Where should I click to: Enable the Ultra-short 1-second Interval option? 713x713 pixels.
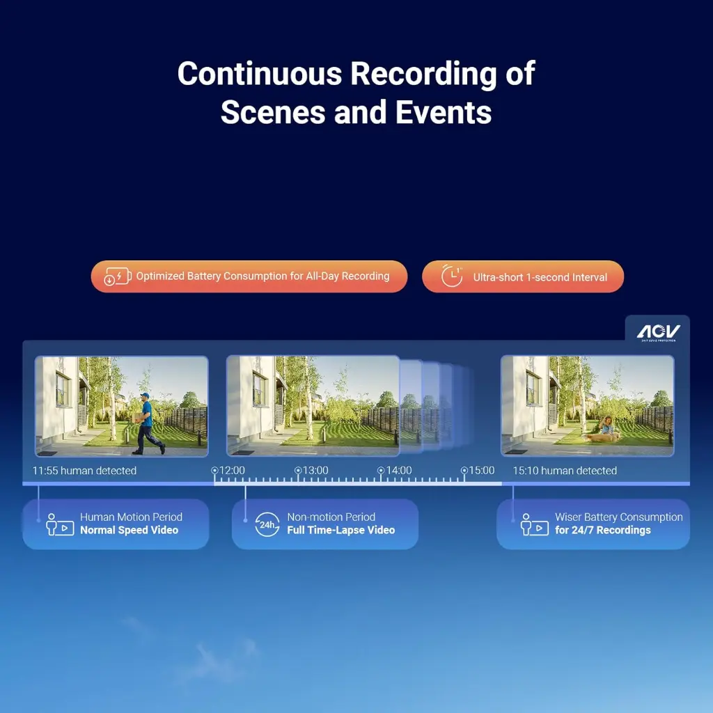[522, 276]
